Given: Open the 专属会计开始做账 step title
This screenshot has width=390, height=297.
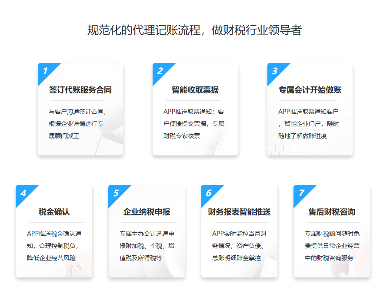Looking at the screenshot, I should [x=310, y=90].
